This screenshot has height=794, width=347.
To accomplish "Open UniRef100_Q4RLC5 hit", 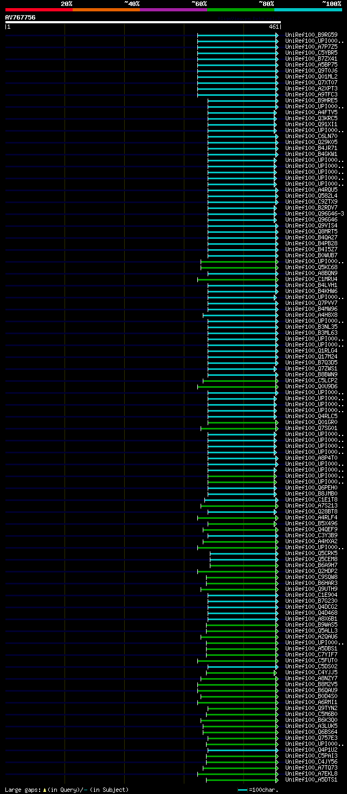I will [x=311, y=416].
